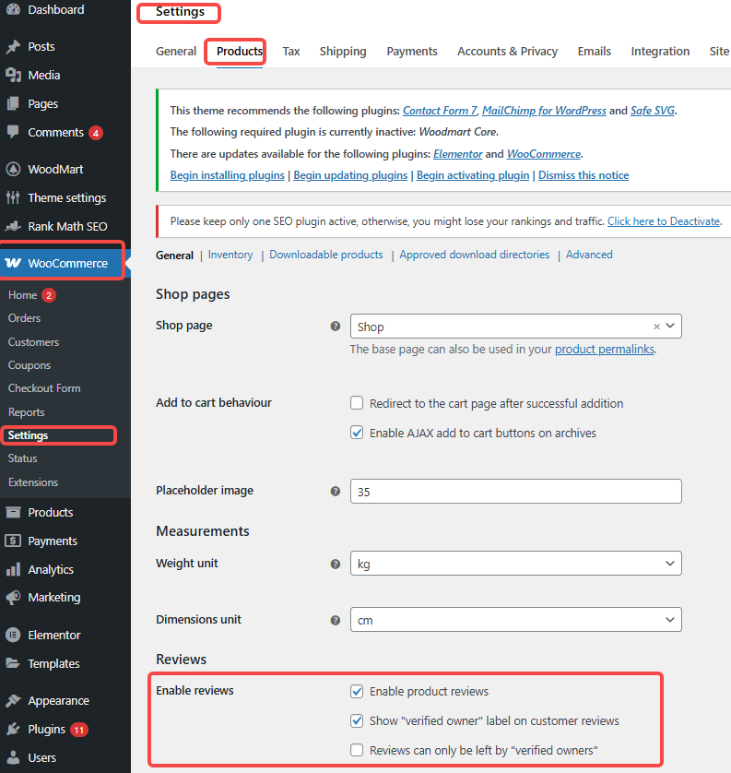Open Media library icon in sidebar

tap(13, 76)
